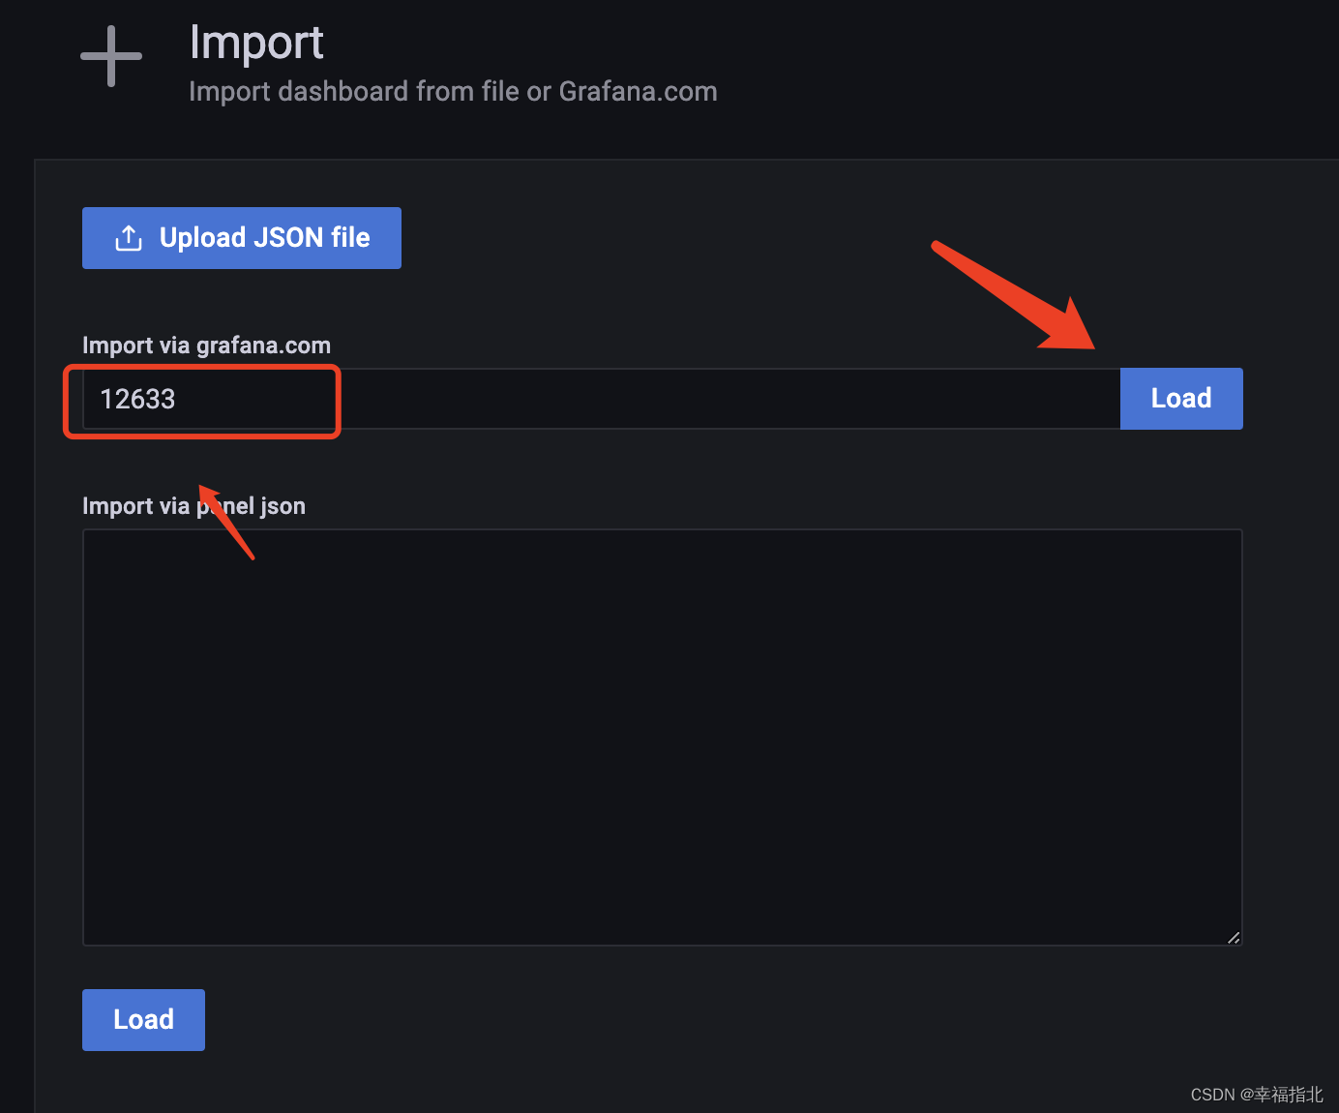
Task: Click the Load button below panel json
Action: click(143, 1020)
